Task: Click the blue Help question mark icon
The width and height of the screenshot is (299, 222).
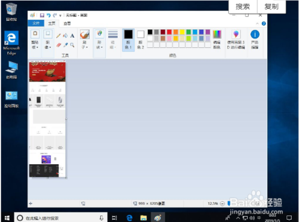Action: coord(264,24)
